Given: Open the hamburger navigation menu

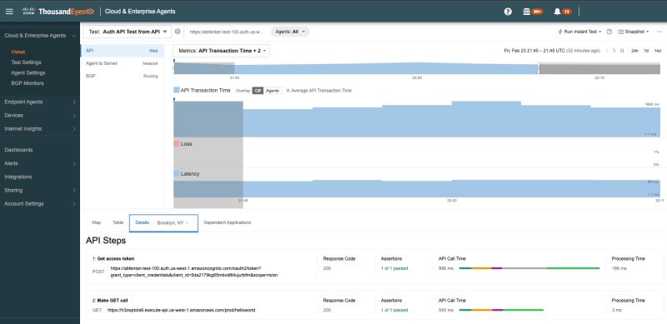Looking at the screenshot, I should click(x=9, y=12).
